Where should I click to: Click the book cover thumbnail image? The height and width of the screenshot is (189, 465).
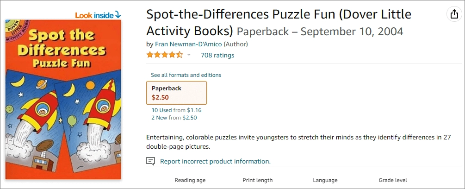[x=63, y=116]
